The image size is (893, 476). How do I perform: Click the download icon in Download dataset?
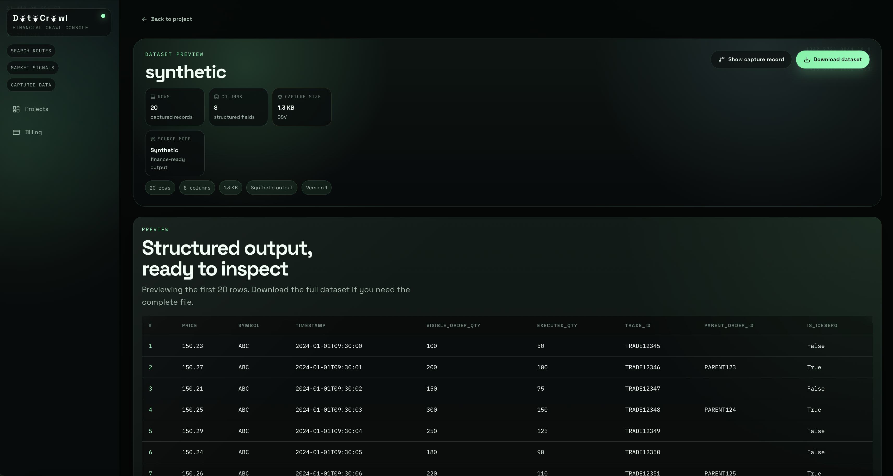pos(807,60)
